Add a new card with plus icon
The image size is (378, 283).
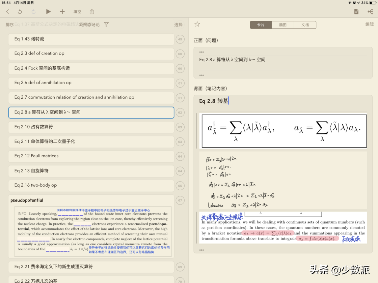(x=62, y=11)
